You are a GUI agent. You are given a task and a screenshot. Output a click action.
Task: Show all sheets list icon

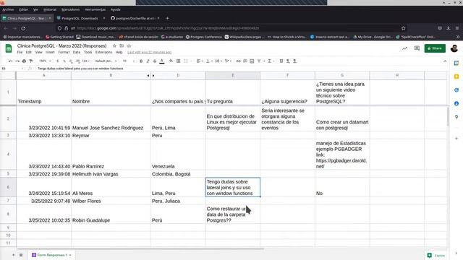coord(21,255)
